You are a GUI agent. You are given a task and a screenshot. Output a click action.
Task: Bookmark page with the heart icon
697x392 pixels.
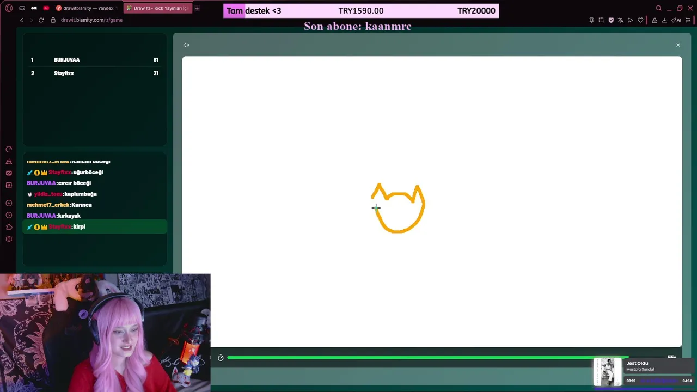point(640,20)
